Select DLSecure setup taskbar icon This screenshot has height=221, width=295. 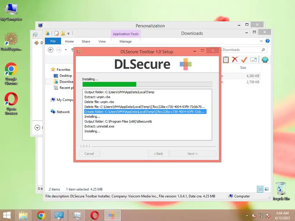[113, 215]
